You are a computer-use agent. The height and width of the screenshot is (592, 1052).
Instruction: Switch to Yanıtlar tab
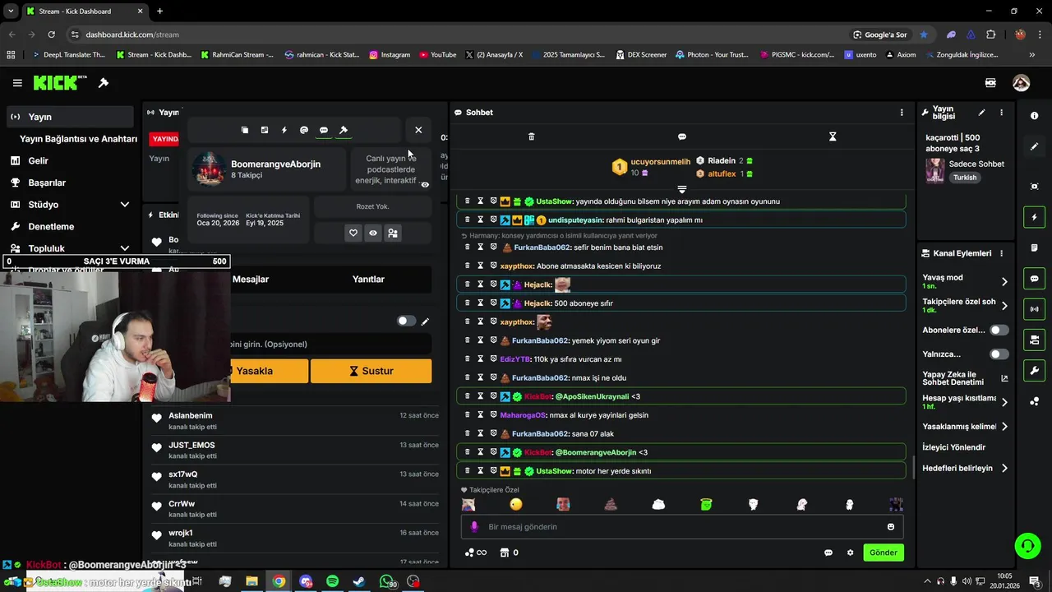pyautogui.click(x=368, y=280)
